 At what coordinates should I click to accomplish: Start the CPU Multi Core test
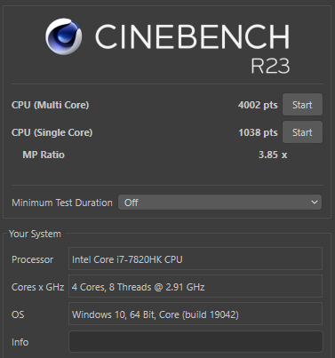click(x=302, y=105)
